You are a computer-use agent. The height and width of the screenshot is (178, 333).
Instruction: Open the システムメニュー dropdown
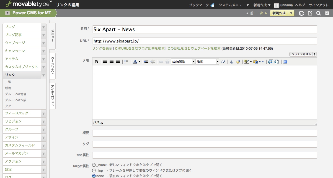click(234, 5)
